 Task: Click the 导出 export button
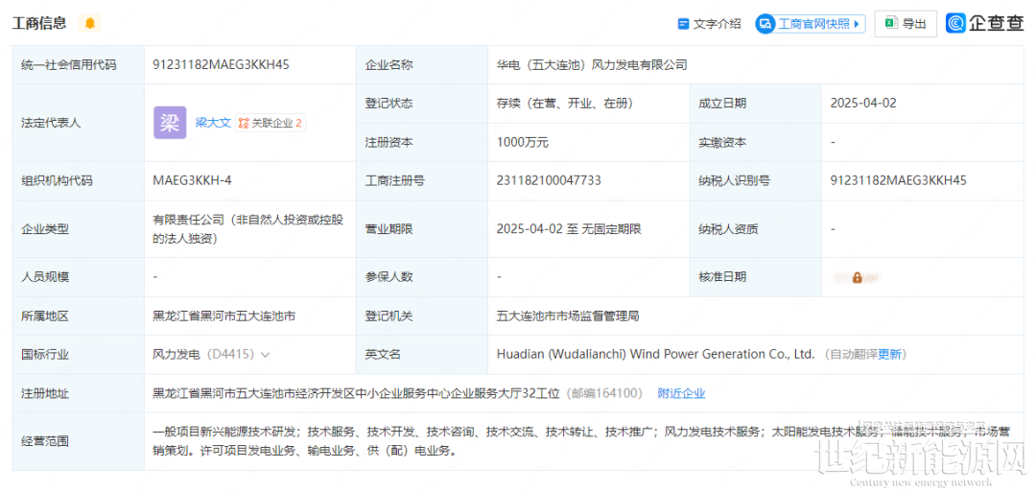pos(906,24)
